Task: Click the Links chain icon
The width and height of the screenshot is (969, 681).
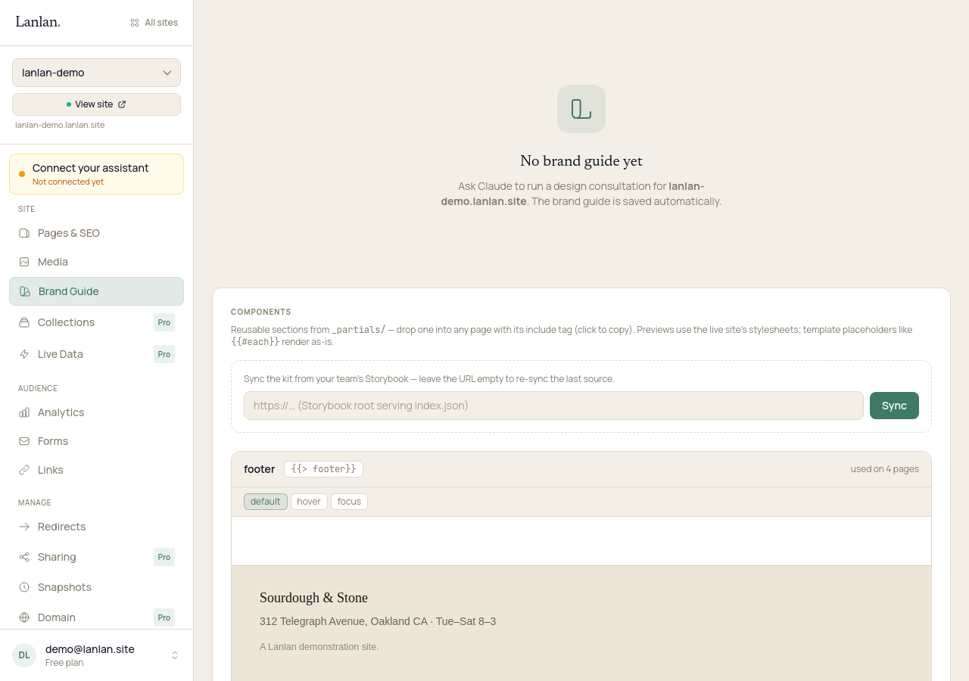Action: (x=24, y=470)
